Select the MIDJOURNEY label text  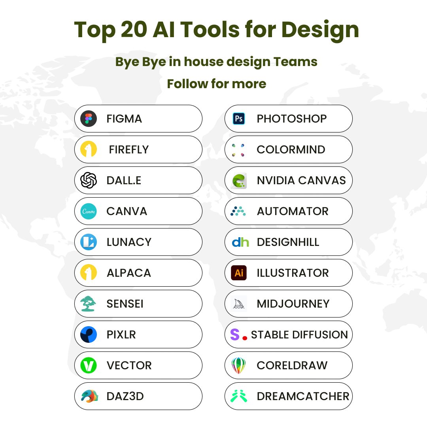pos(293,304)
